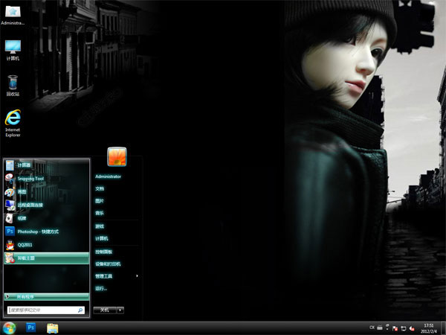Open Photoshop from the taskbar

30,328
